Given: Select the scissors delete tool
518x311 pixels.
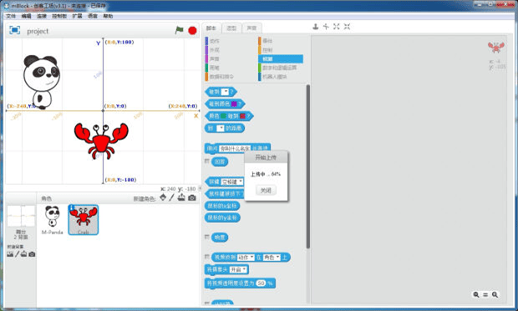Looking at the screenshot, I should point(326,27).
